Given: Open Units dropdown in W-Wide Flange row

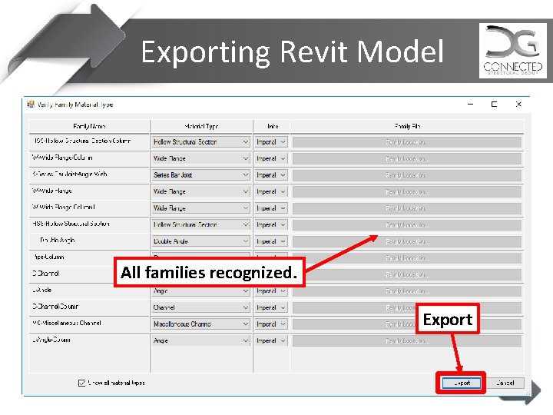Looking at the screenshot, I should pyautogui.click(x=271, y=191).
